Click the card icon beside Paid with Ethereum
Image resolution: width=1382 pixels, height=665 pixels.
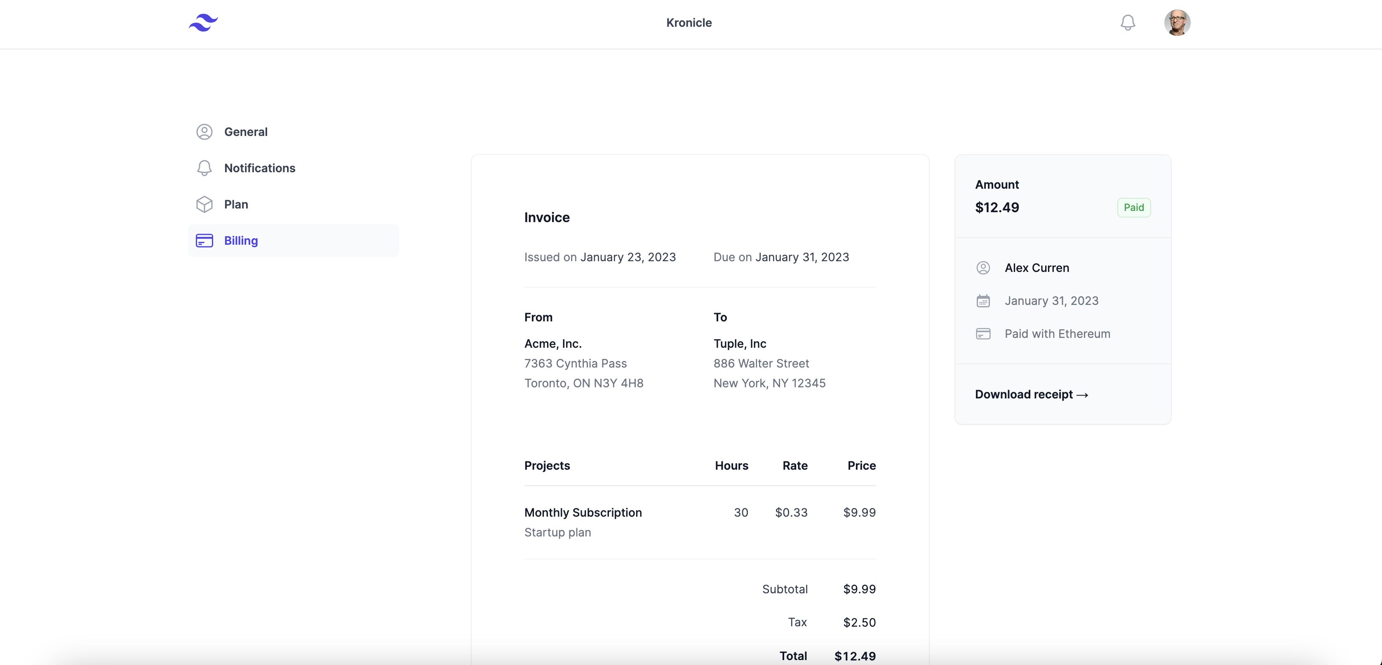point(983,334)
